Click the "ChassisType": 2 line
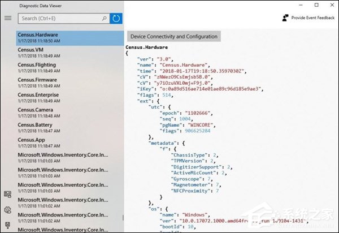 pyautogui.click(x=194, y=155)
